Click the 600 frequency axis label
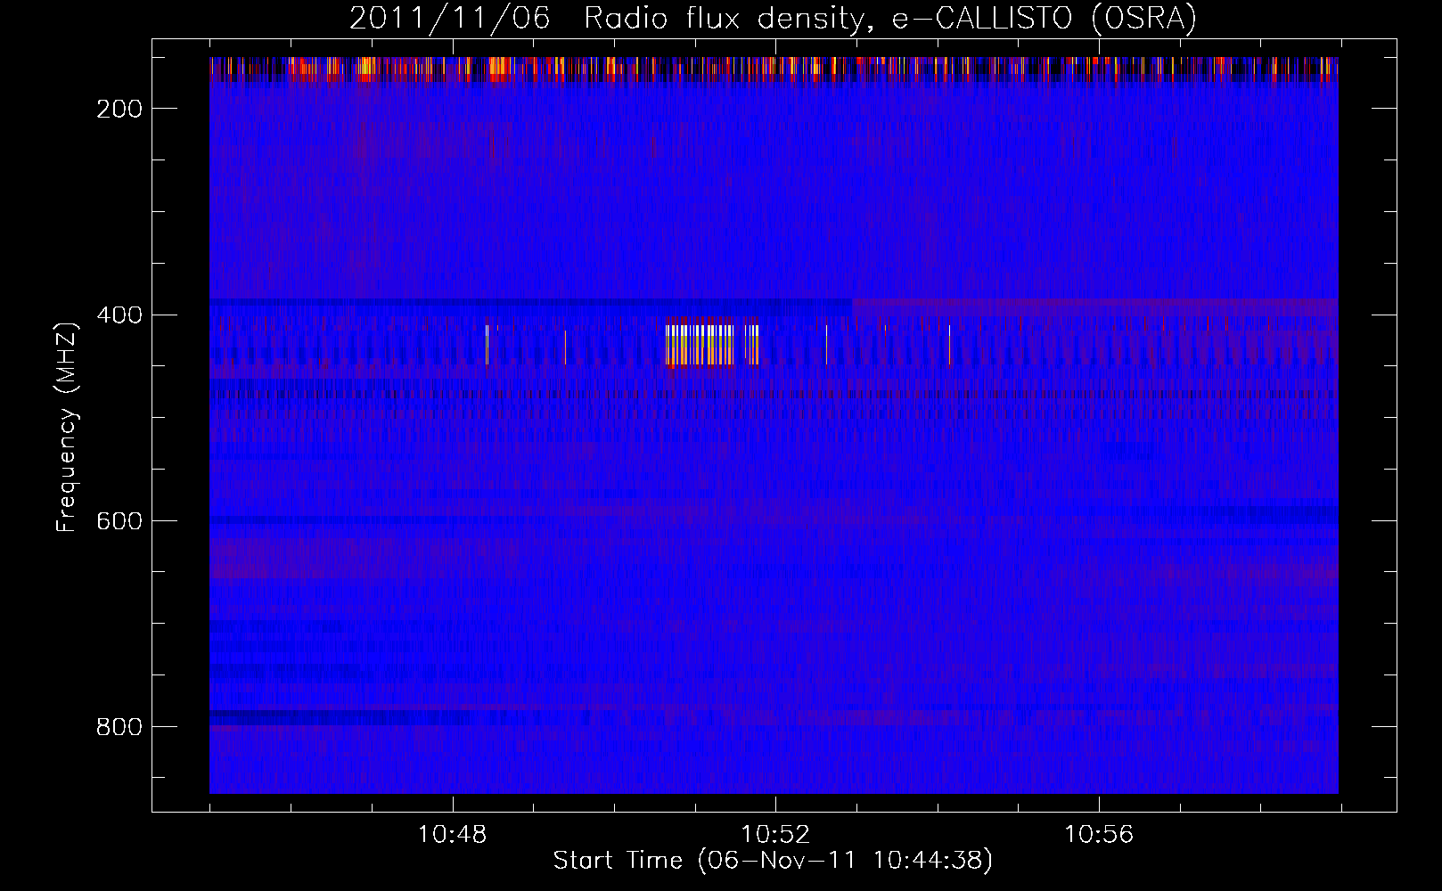 click(119, 521)
